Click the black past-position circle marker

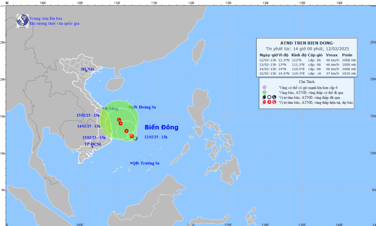136,138
